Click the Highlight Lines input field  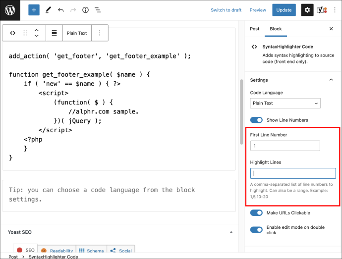293,173
